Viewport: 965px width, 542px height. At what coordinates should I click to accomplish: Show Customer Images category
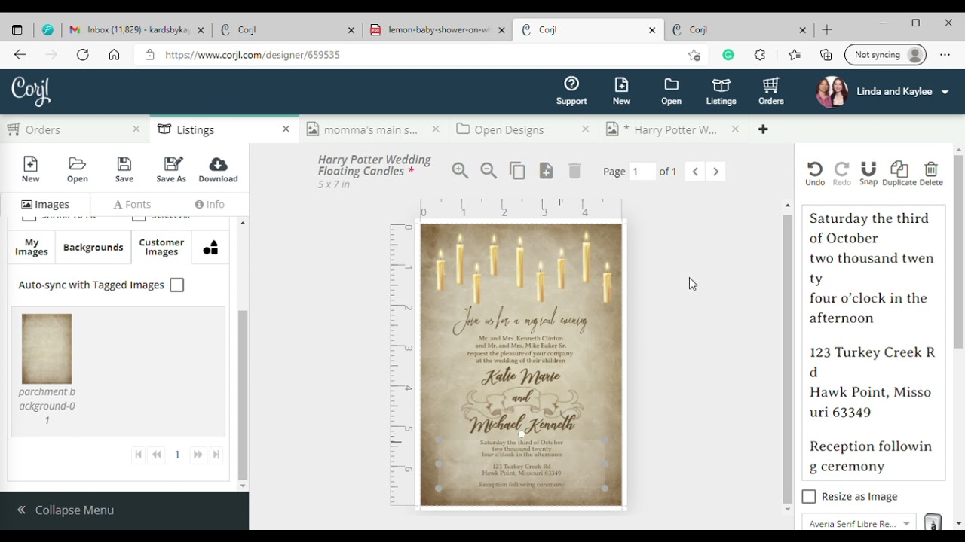[161, 247]
